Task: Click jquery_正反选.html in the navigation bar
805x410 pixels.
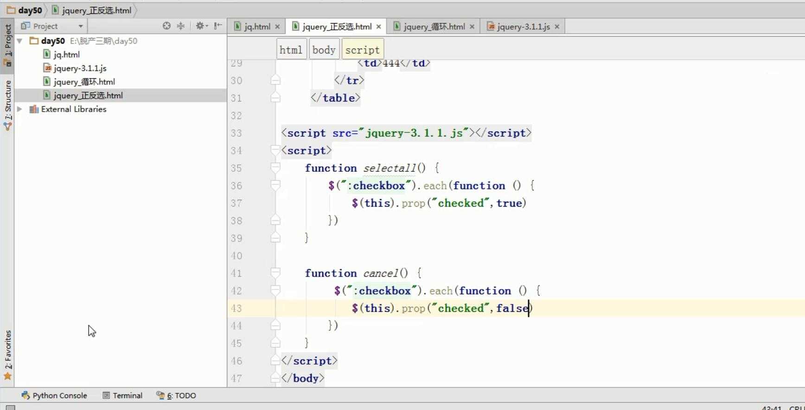Action: tap(92, 10)
